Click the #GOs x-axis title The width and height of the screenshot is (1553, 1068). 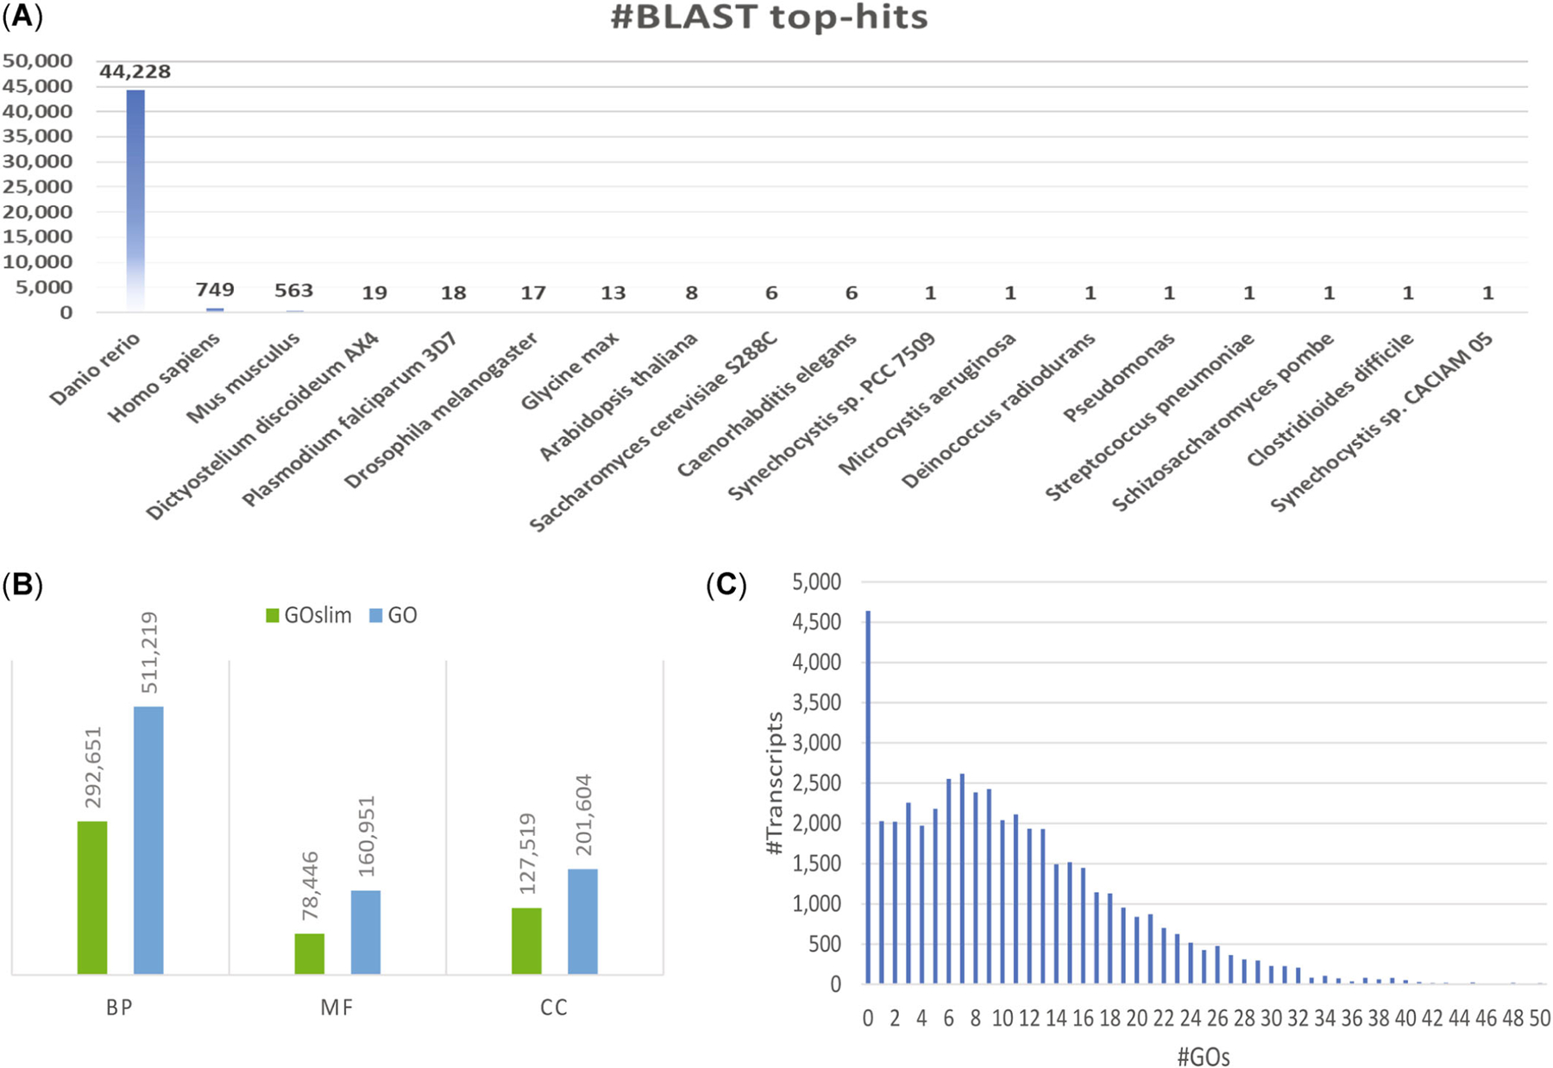[x=1204, y=1057]
